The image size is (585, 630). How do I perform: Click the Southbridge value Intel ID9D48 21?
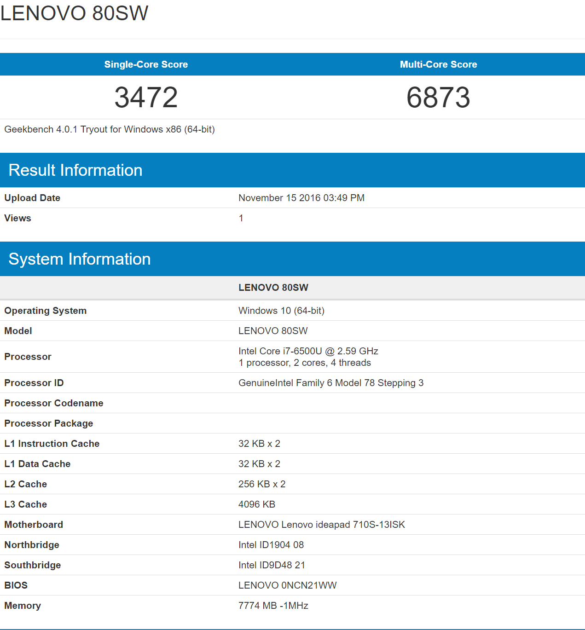(x=272, y=565)
